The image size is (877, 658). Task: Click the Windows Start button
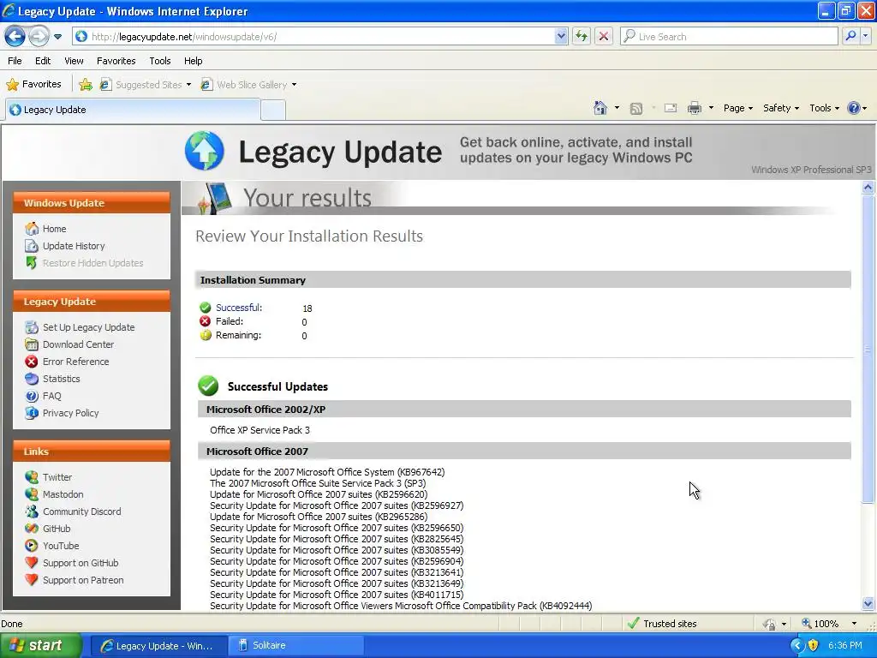pyautogui.click(x=40, y=646)
